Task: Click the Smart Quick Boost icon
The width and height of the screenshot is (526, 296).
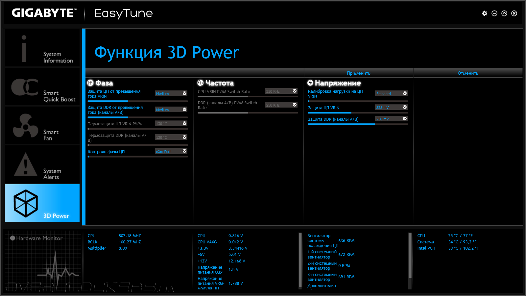Action: (25, 87)
